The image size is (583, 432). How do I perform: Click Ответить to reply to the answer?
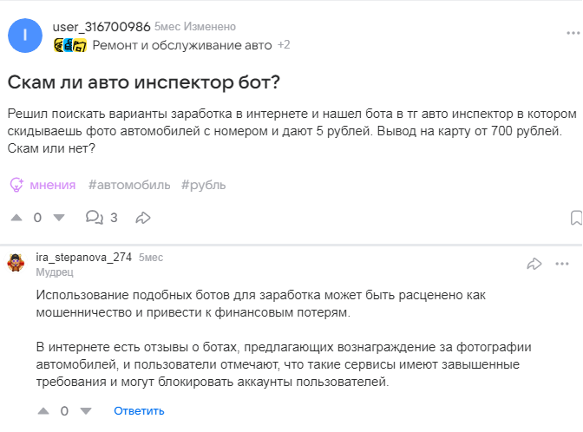(x=139, y=410)
